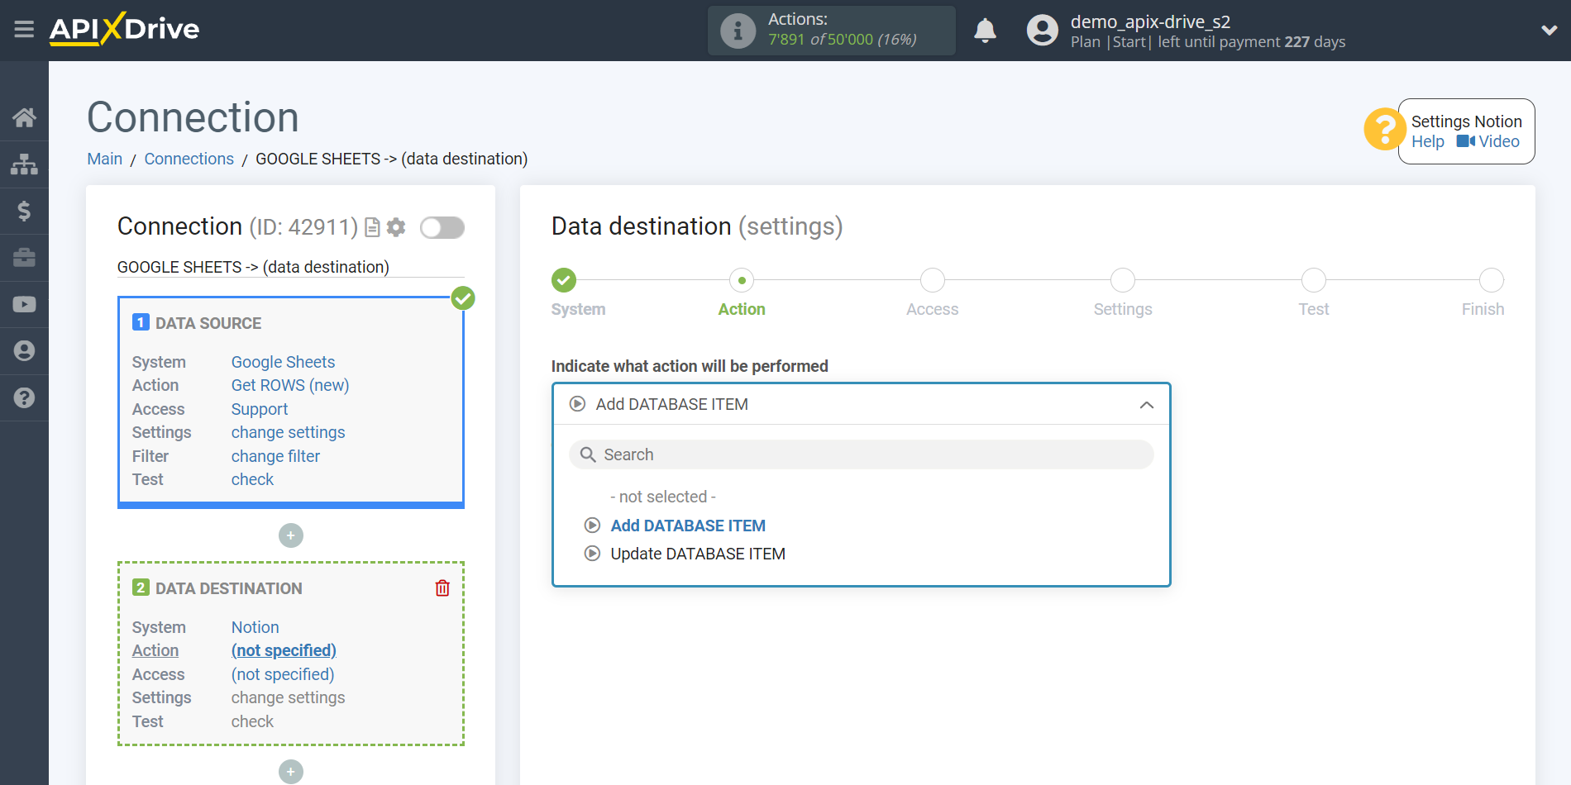Click plus button between source and destination

pos(291,535)
